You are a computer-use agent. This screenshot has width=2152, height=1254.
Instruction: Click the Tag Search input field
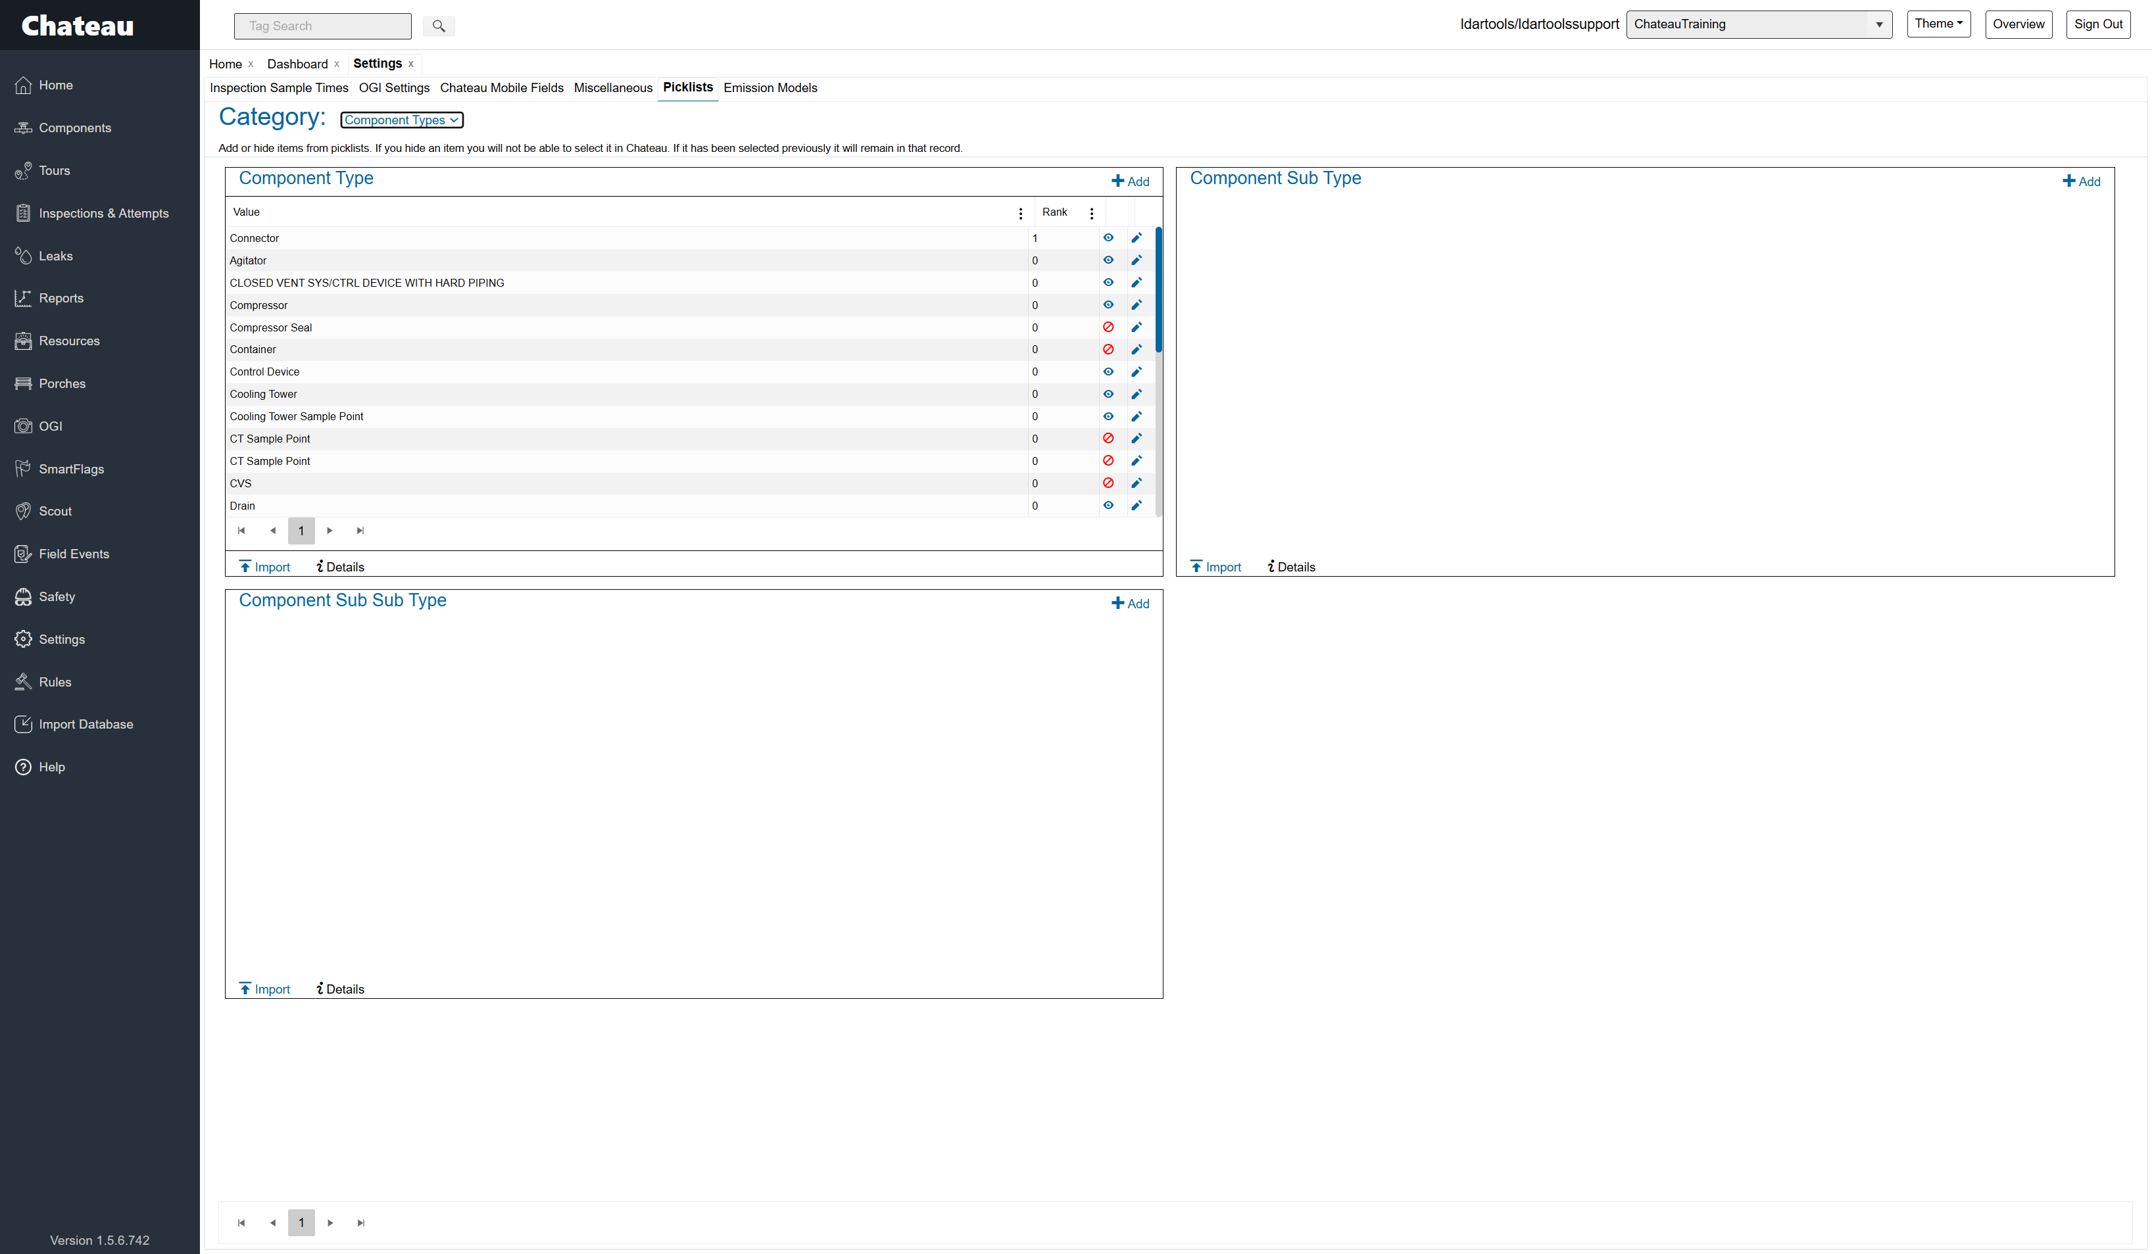pos(323,26)
